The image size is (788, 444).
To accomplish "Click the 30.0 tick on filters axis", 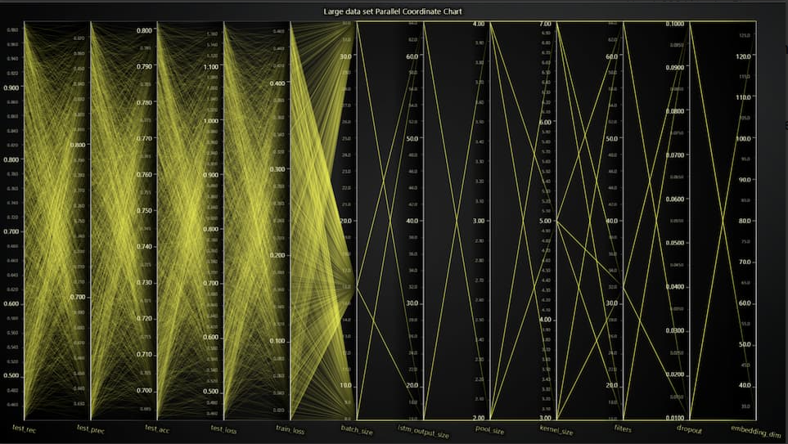I will tap(611, 303).
